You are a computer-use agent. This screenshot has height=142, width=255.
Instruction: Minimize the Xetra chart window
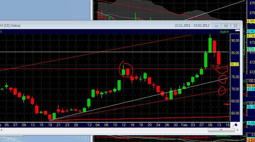216,25
